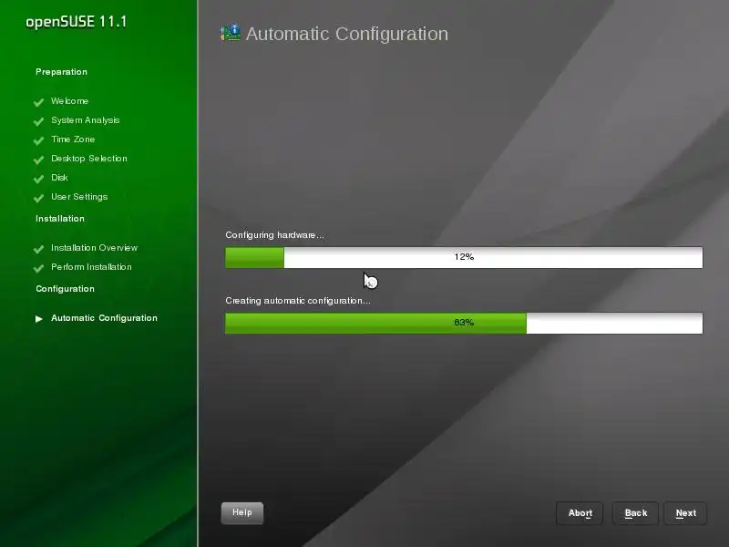Click the Automatic Configuration title icon
Viewport: 729px width, 547px height.
coord(231,33)
